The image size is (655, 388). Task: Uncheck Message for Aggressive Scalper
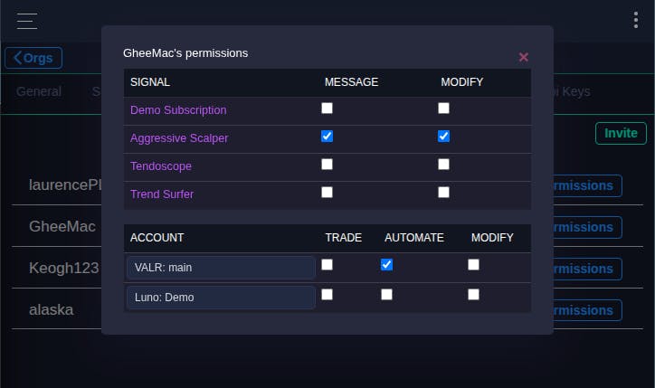(x=327, y=137)
